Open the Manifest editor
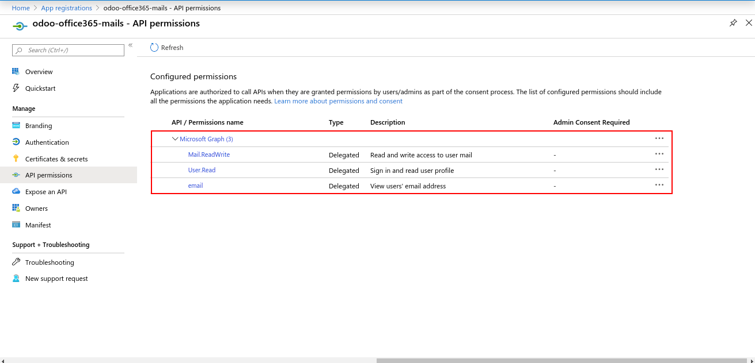Image resolution: width=755 pixels, height=363 pixels. (x=38, y=225)
